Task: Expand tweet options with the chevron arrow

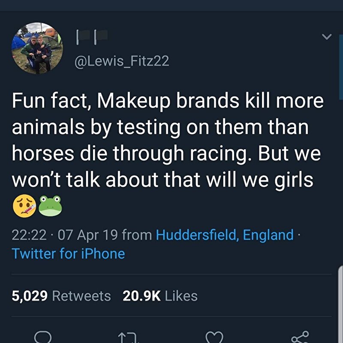Action: pos(327,37)
